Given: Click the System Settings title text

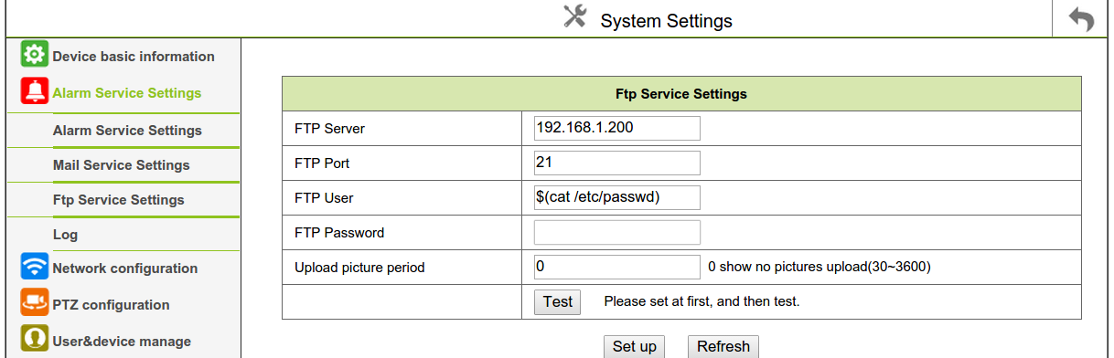Looking at the screenshot, I should coord(666,21).
